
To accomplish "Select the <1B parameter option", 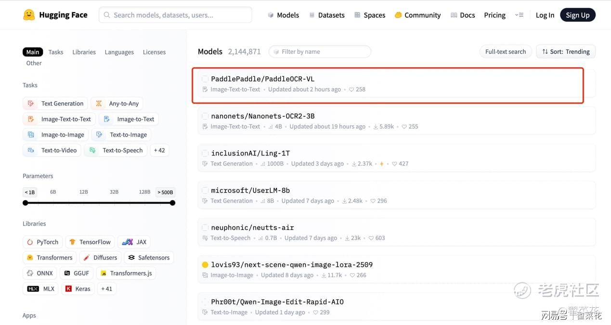I will pyautogui.click(x=30, y=192).
